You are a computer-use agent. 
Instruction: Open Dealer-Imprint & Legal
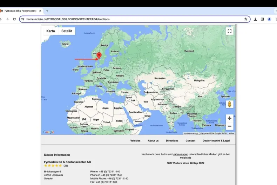(216, 140)
